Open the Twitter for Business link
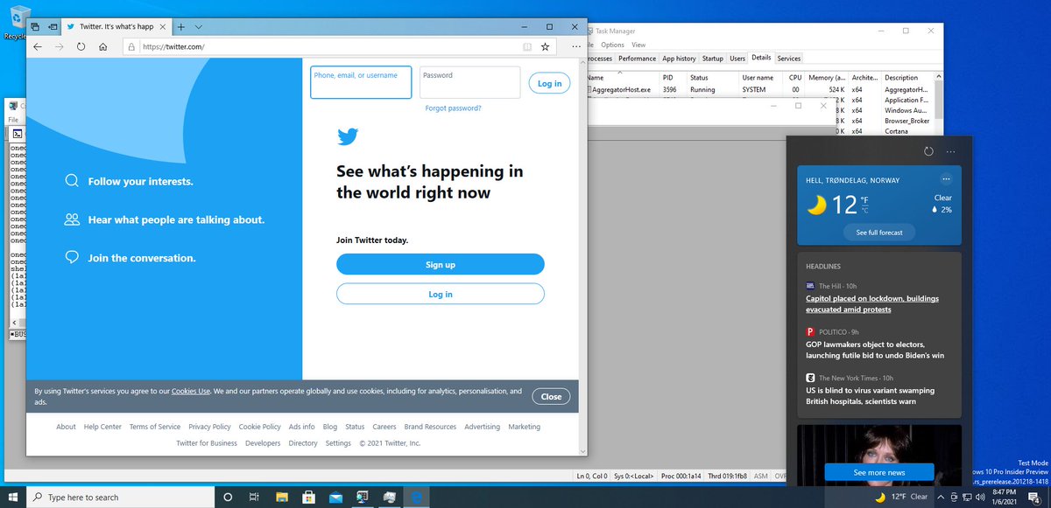The height and width of the screenshot is (508, 1051). (x=207, y=443)
